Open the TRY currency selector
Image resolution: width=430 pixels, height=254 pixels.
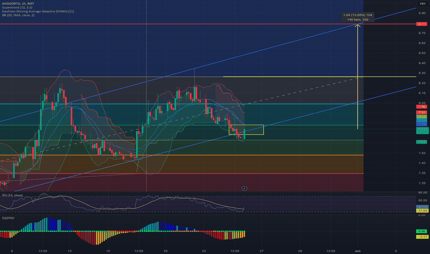(423, 4)
